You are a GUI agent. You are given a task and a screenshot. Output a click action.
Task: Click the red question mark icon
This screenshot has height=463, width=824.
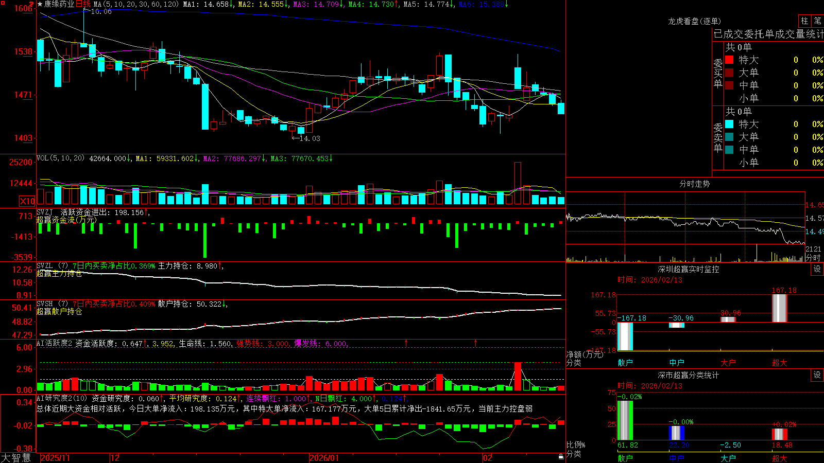point(31,3)
